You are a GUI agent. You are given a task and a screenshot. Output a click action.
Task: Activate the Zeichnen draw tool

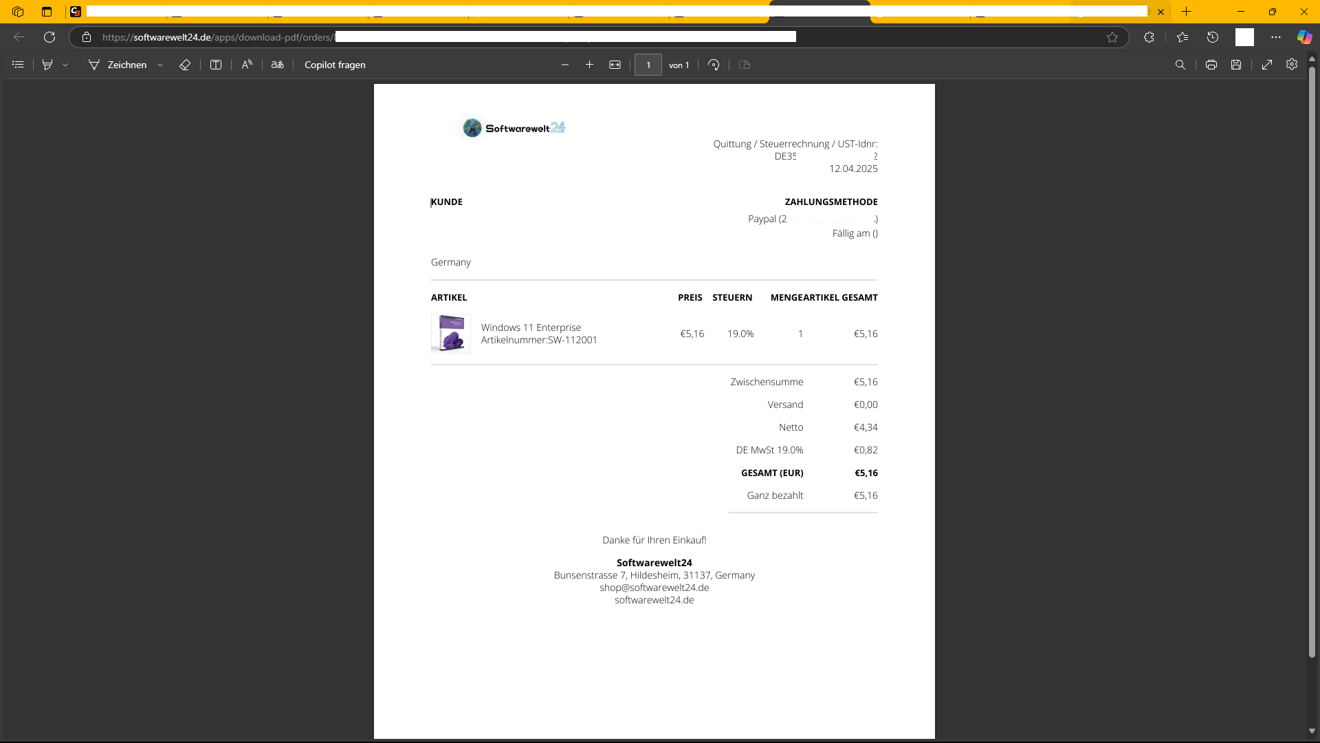tap(118, 65)
